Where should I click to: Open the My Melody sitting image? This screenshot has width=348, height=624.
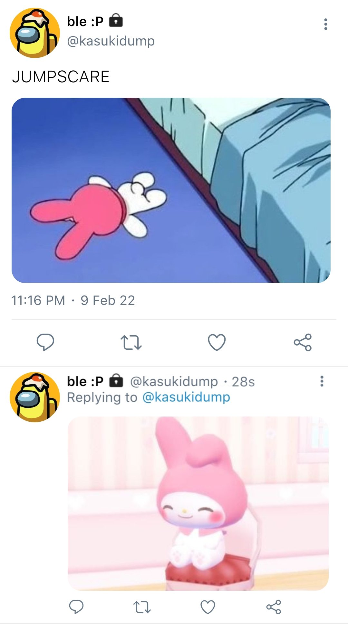point(198,503)
